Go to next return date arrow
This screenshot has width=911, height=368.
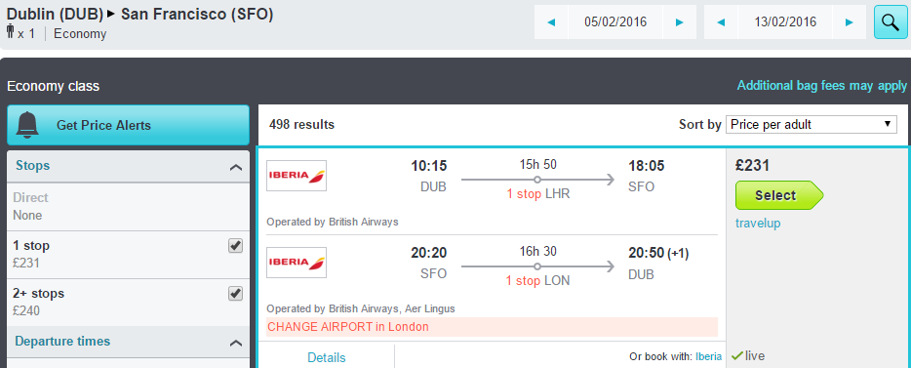(850, 22)
